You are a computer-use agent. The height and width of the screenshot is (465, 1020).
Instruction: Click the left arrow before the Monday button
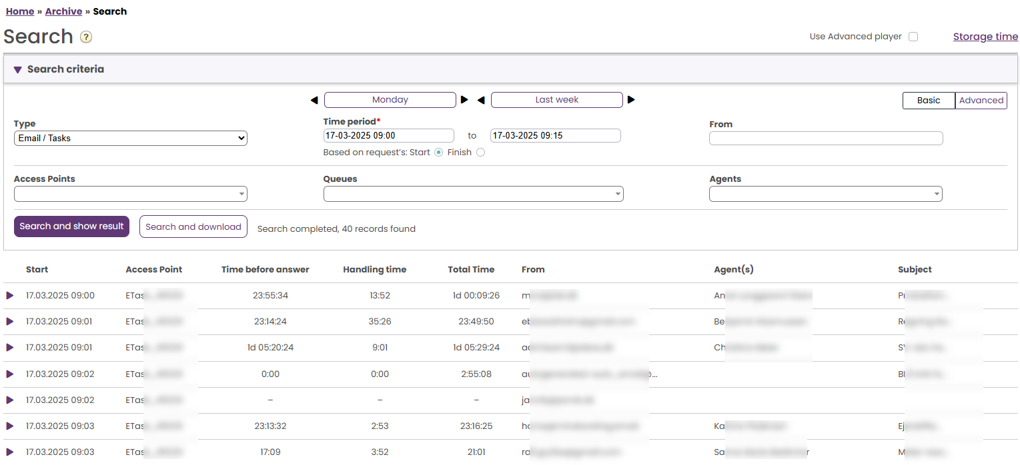pos(314,100)
